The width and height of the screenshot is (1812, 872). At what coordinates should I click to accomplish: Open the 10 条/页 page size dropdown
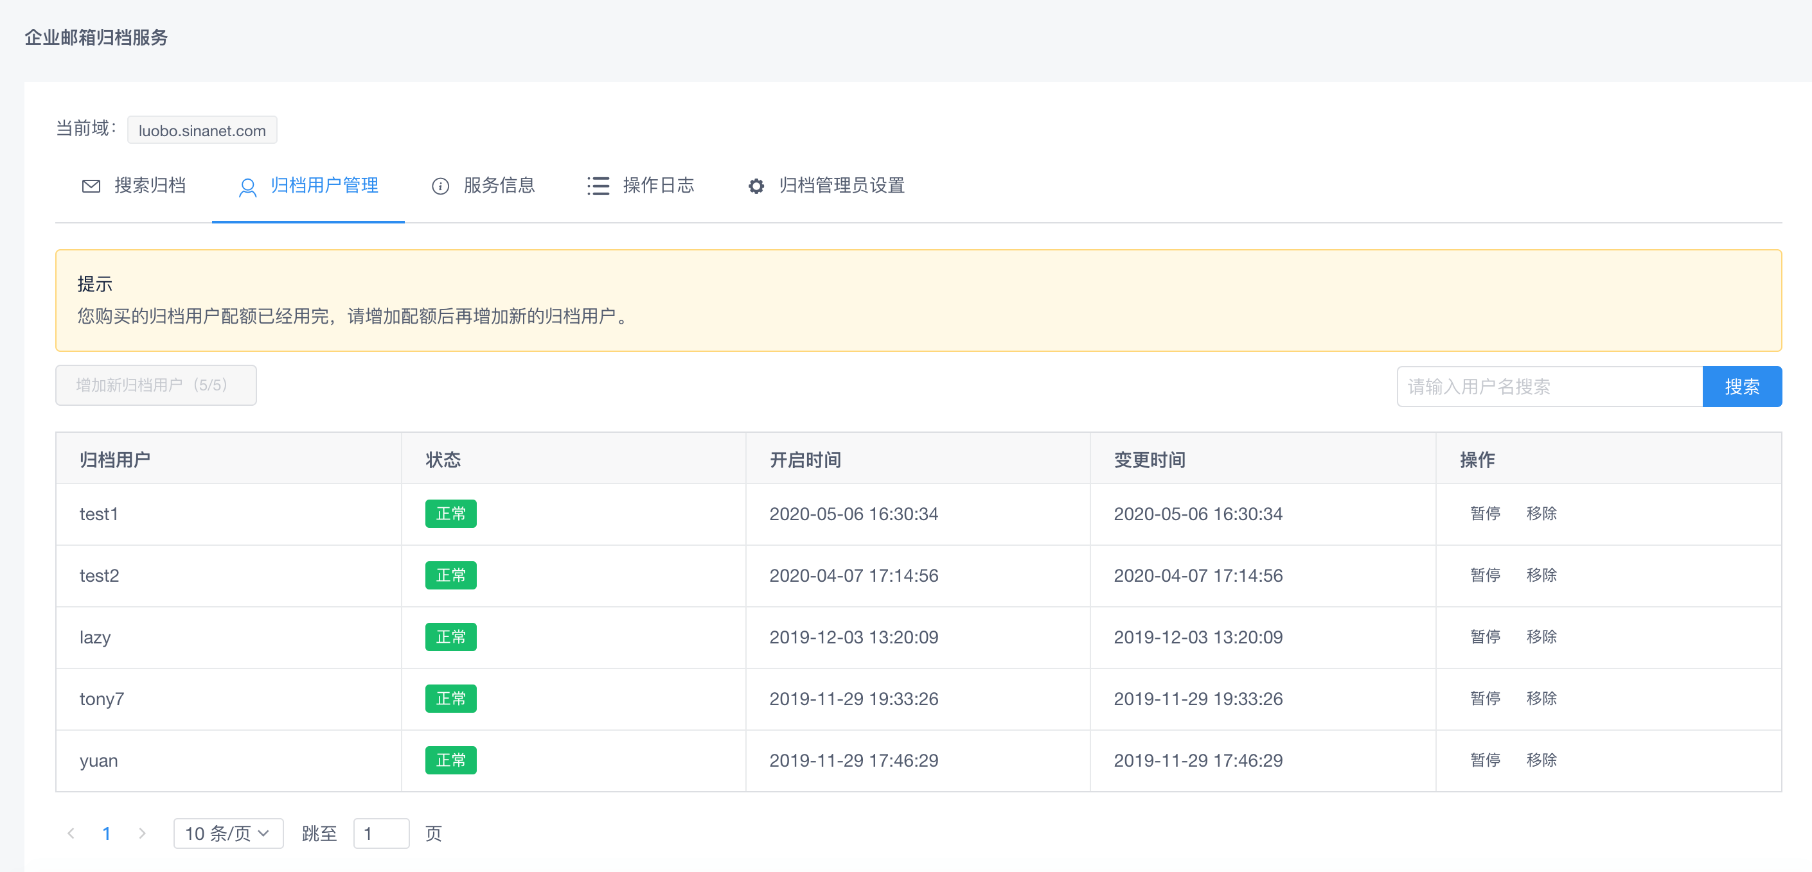228,833
